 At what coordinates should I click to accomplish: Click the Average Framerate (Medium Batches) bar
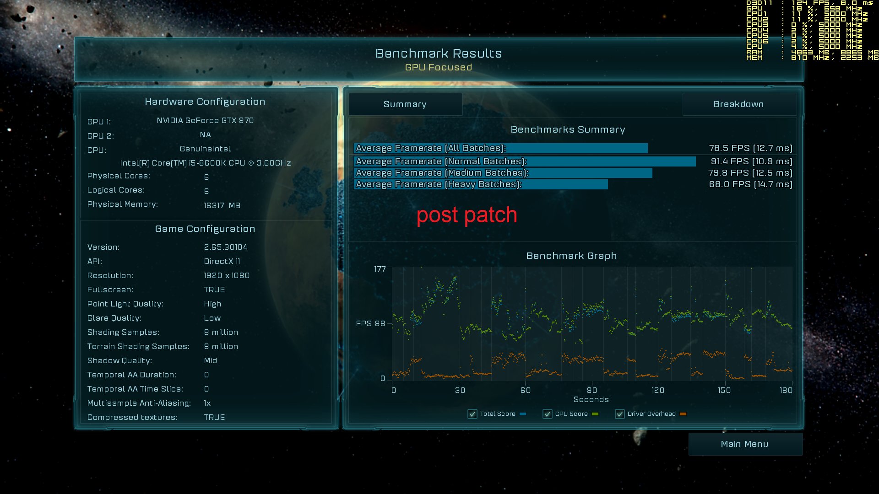(x=503, y=173)
